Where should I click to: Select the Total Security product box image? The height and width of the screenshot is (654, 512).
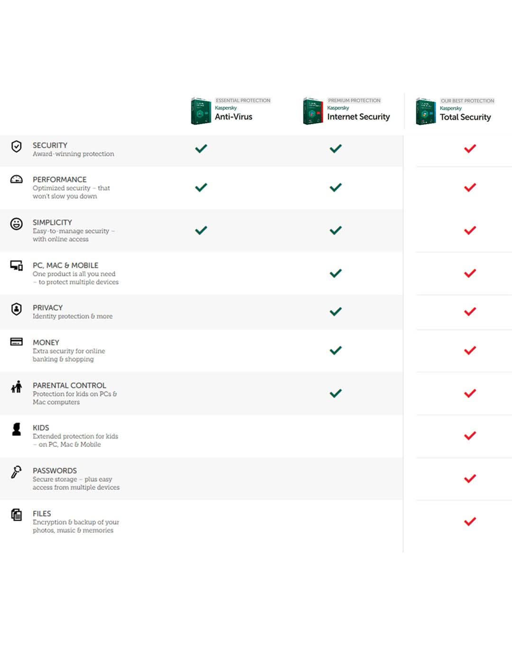point(426,112)
